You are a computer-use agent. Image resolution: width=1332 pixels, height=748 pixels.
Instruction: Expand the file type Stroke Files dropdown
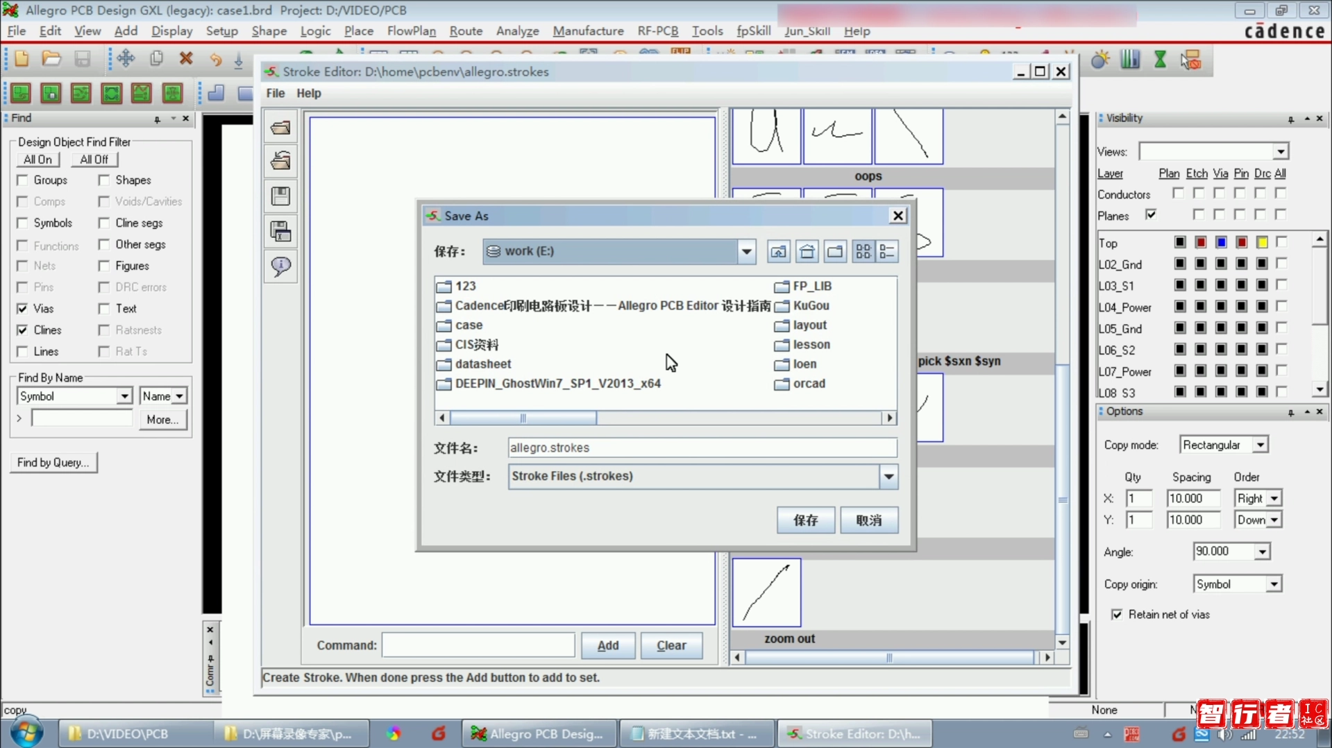tap(888, 477)
